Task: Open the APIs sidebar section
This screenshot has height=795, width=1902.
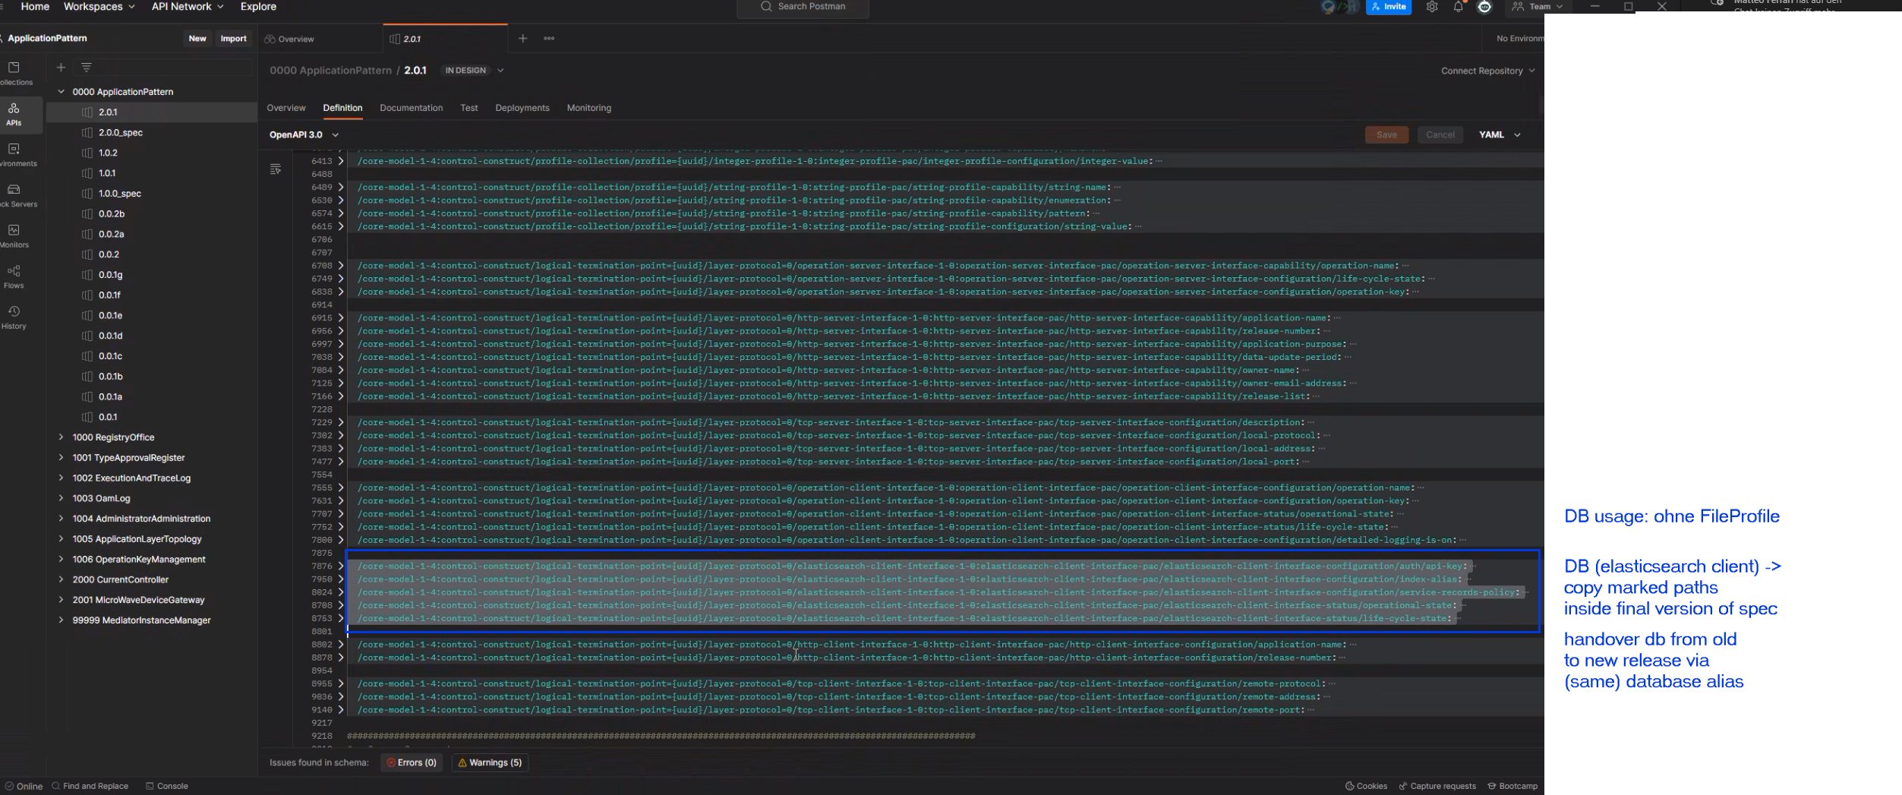Action: (14, 114)
